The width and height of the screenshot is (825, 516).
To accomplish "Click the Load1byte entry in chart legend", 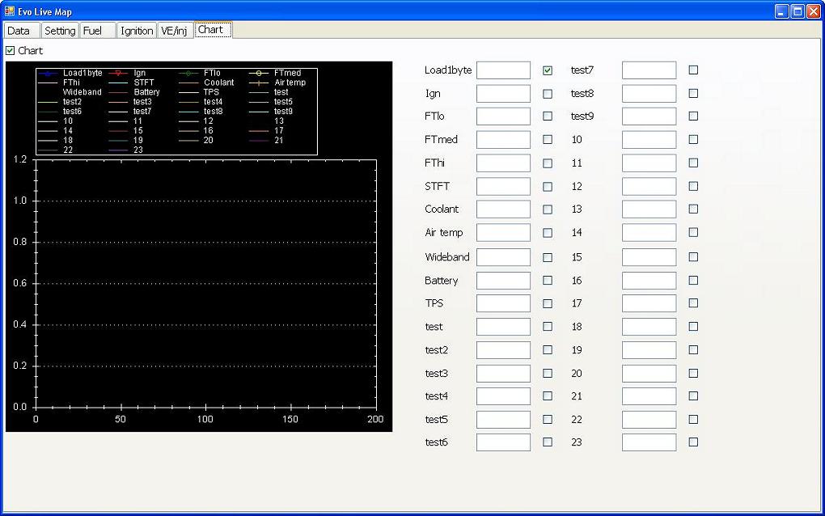I will (x=70, y=73).
